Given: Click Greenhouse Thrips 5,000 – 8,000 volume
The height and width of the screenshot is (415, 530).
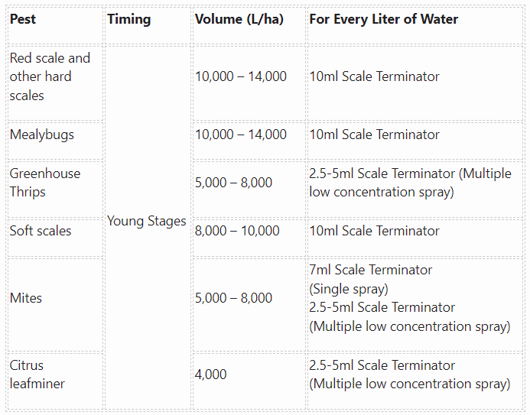Looking at the screenshot, I should click(x=249, y=189).
